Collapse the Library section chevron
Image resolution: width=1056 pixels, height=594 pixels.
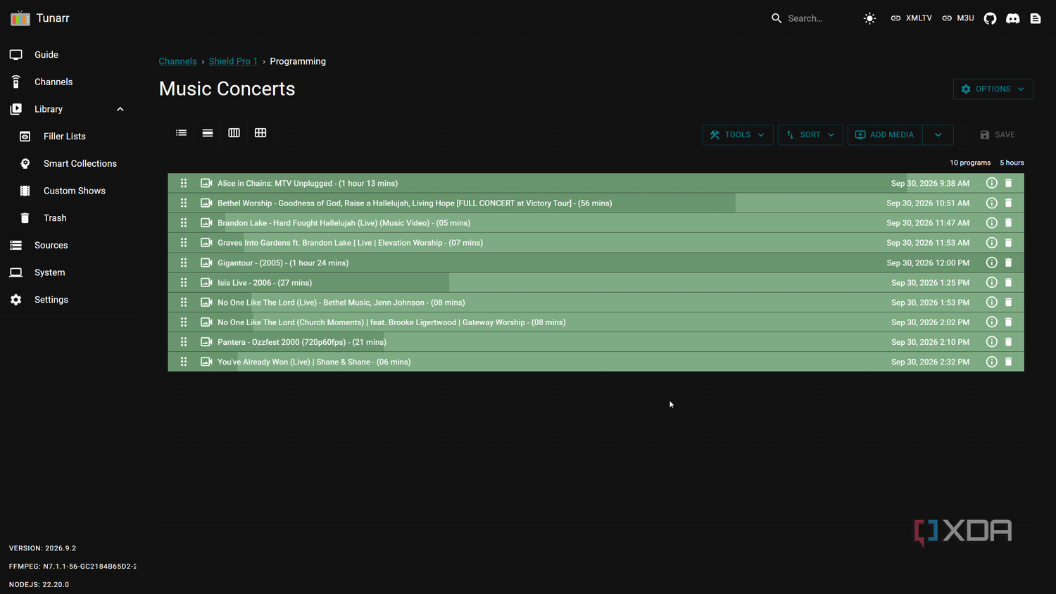click(x=120, y=109)
